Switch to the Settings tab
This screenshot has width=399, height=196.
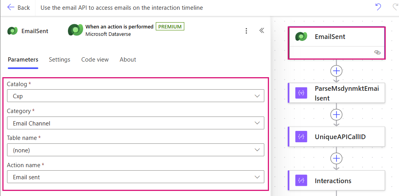tap(60, 60)
